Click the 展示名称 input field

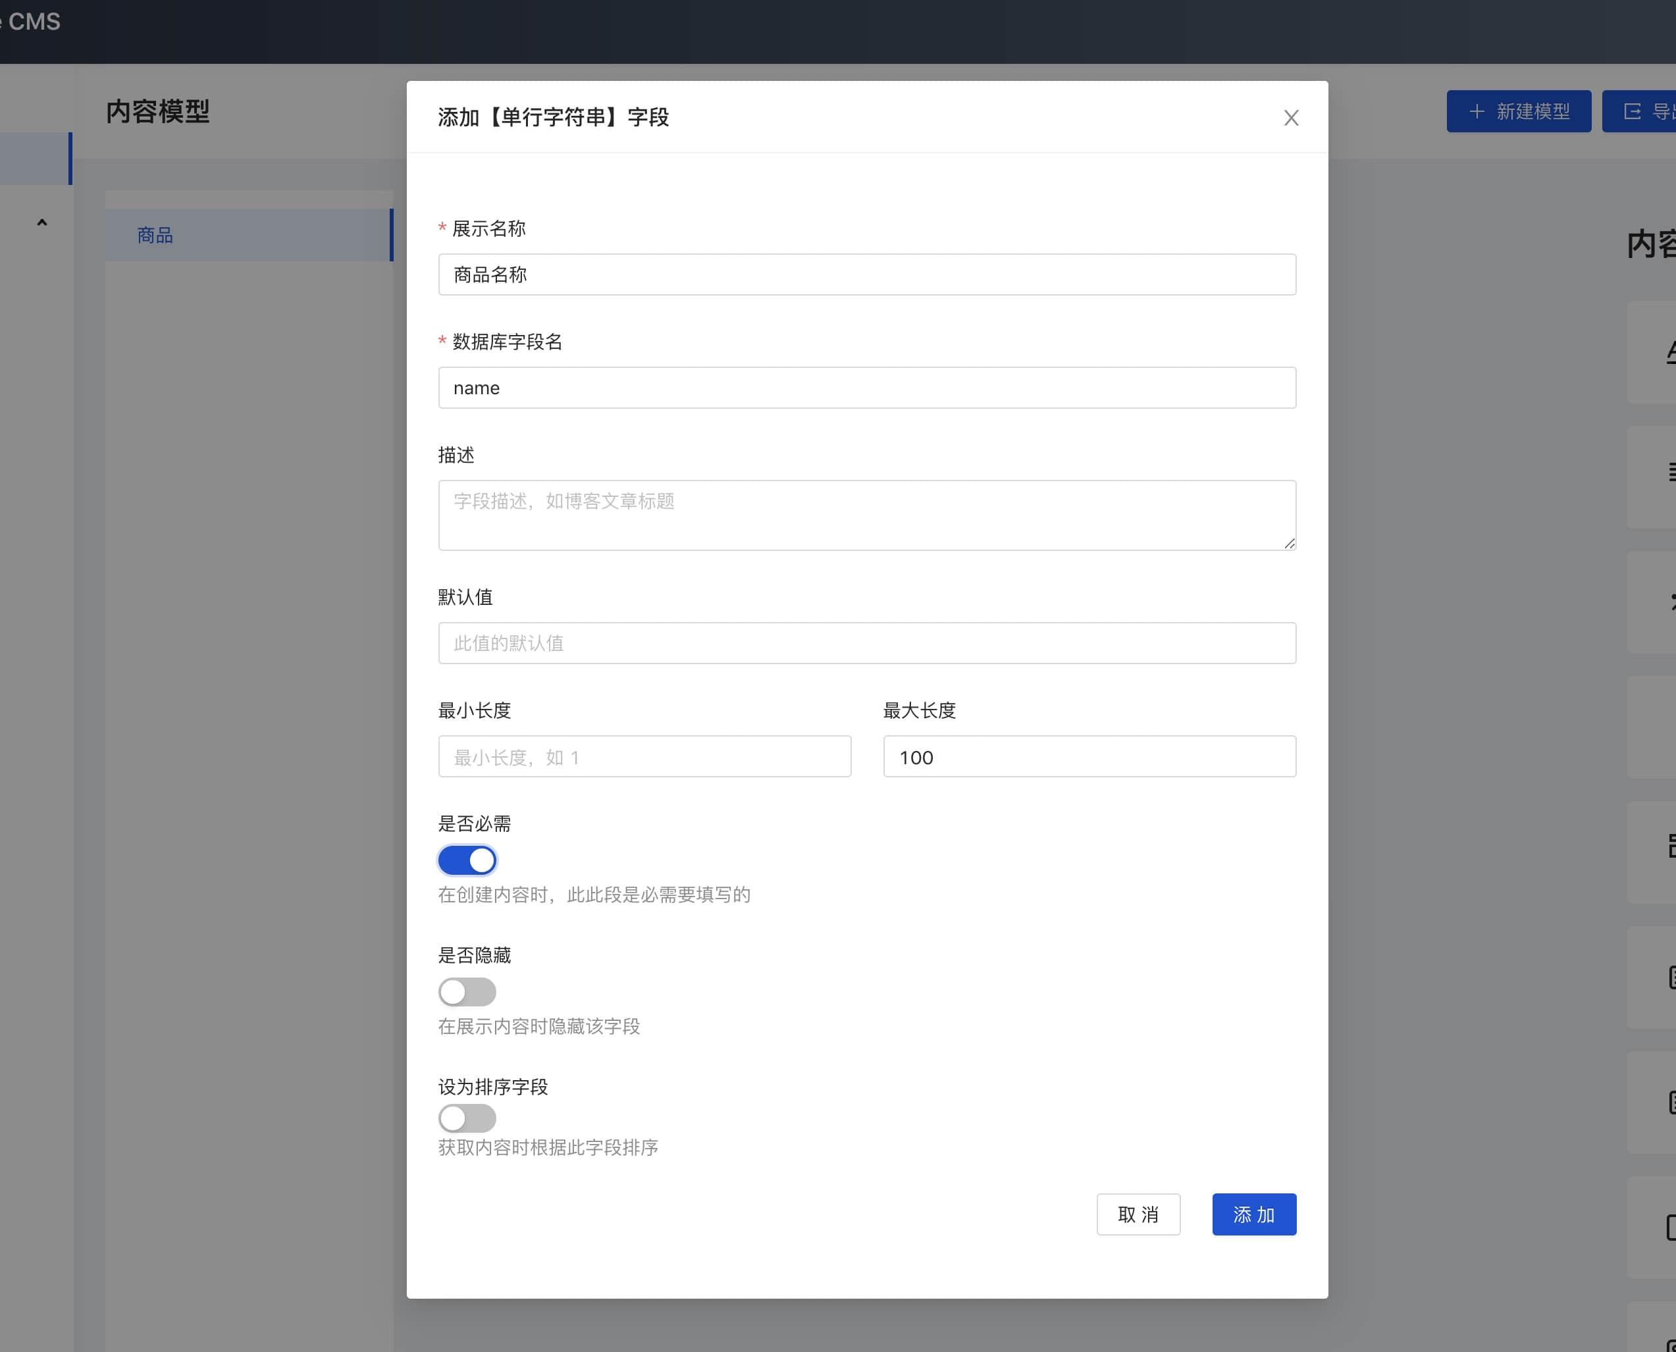coord(866,274)
